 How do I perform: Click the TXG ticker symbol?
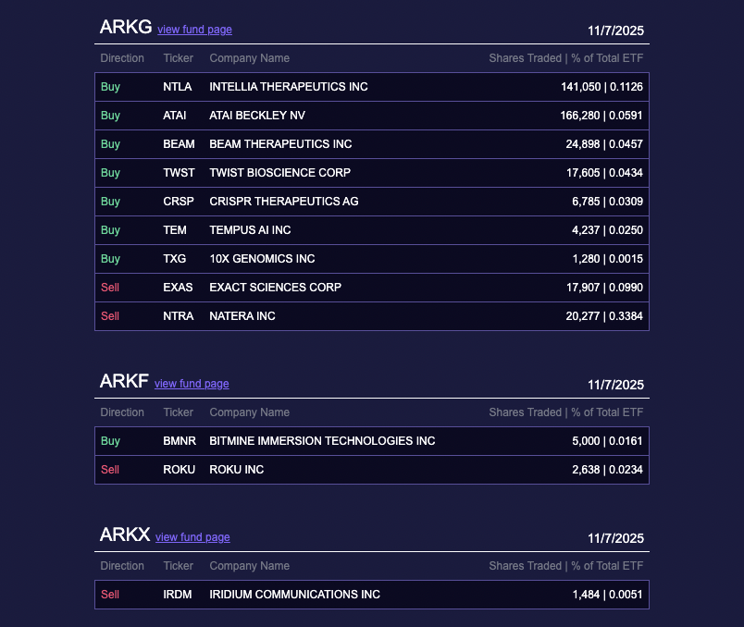[x=176, y=259]
